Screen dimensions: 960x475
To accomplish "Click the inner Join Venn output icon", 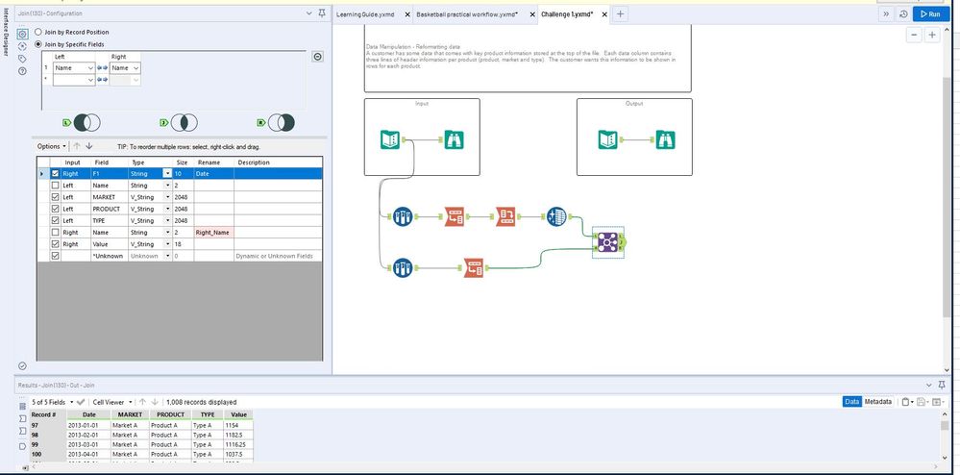I will coord(184,122).
